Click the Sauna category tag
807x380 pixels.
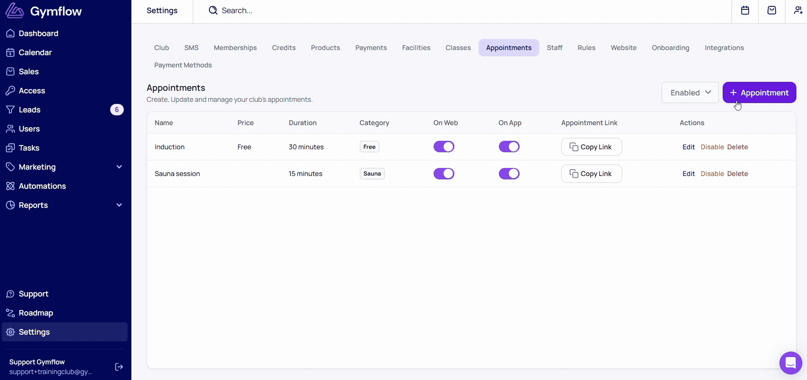pos(372,173)
